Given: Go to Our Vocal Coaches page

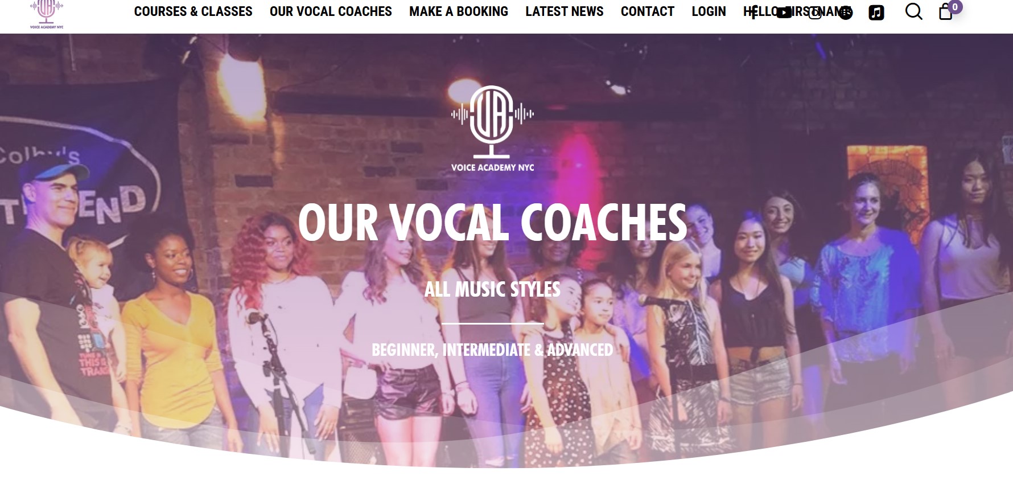Looking at the screenshot, I should pos(331,11).
